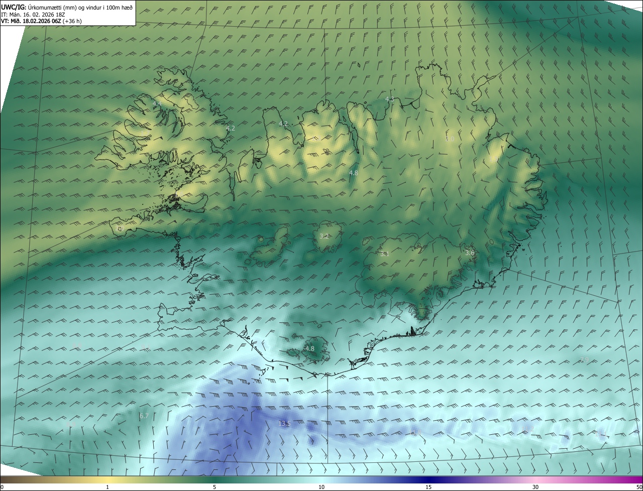This screenshot has height=491, width=643.
Task: Click the 6.7 value southwest of Iceland
Action: point(144,416)
